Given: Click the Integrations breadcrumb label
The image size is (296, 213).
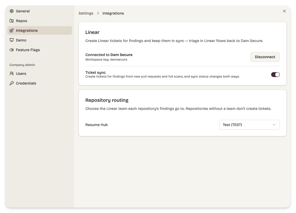Looking at the screenshot, I should click(113, 13).
